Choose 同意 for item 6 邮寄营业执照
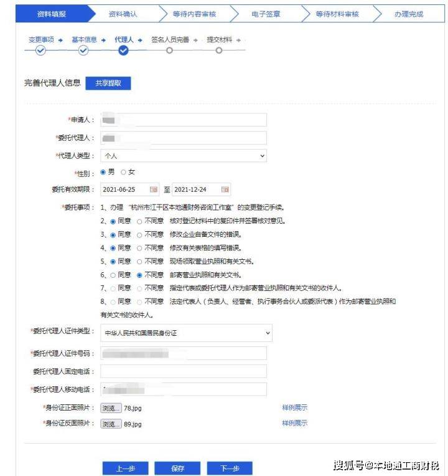This screenshot has width=448, height=476. (113, 275)
